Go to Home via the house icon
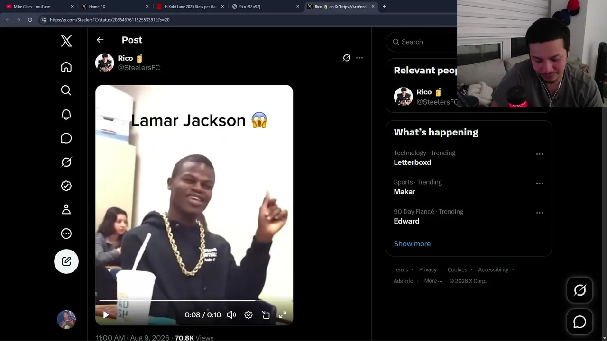 (66, 67)
